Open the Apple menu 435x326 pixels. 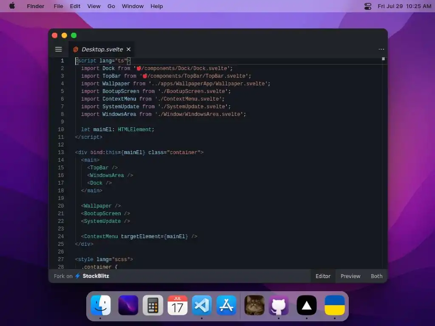[12, 6]
